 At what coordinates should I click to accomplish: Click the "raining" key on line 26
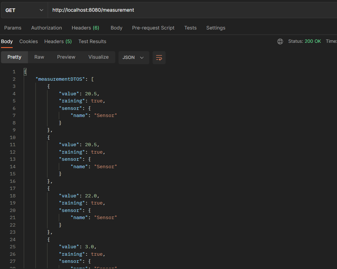[72, 254]
